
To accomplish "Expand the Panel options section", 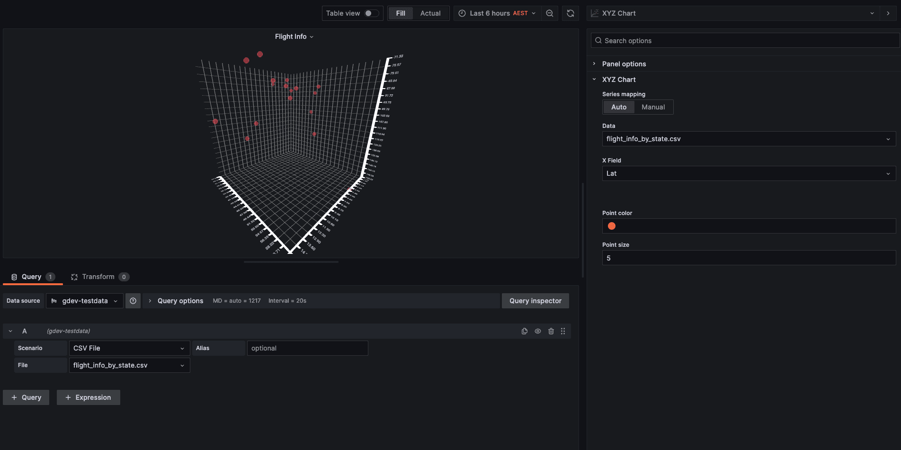I will pyautogui.click(x=623, y=63).
